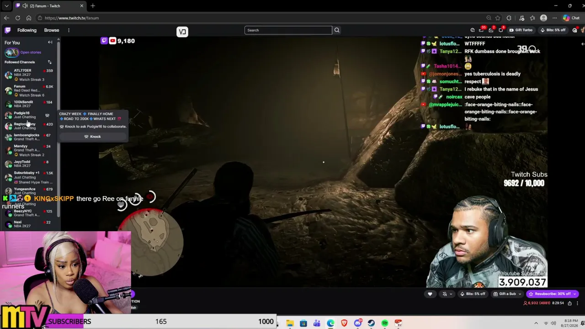Toggle follow with the heart button
Viewport: 585px width, 329px height.
(x=430, y=294)
